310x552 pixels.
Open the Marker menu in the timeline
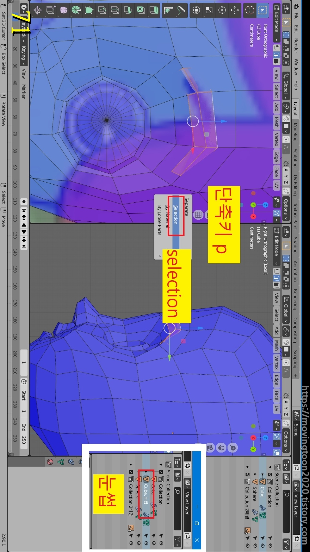click(x=24, y=91)
